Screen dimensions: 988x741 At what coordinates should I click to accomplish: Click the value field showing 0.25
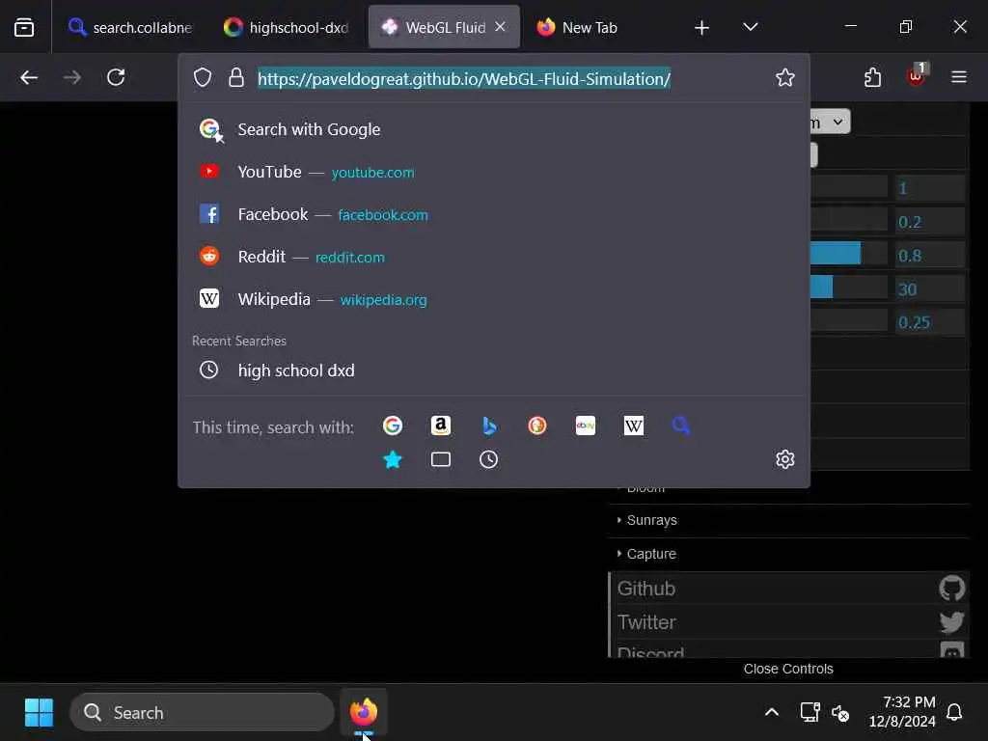pos(930,322)
